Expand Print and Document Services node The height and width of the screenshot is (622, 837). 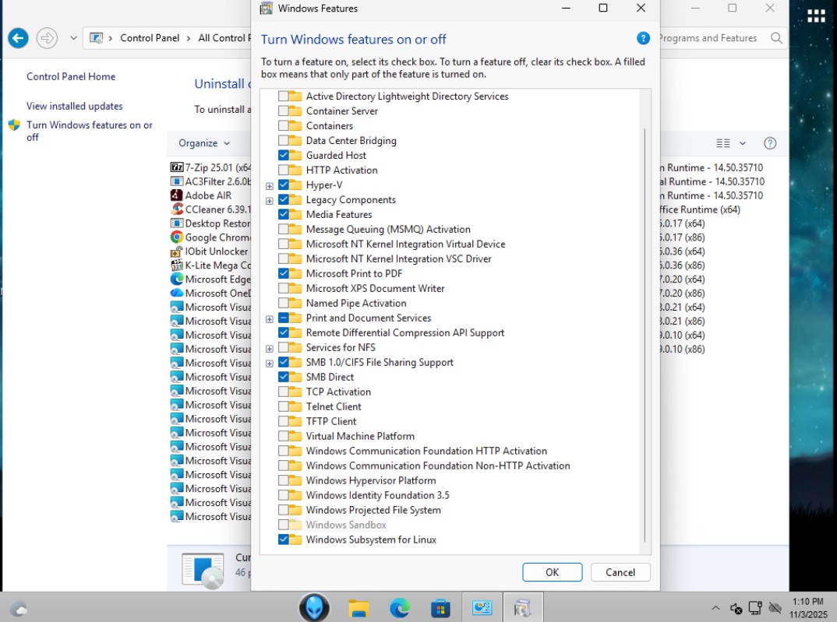click(270, 318)
